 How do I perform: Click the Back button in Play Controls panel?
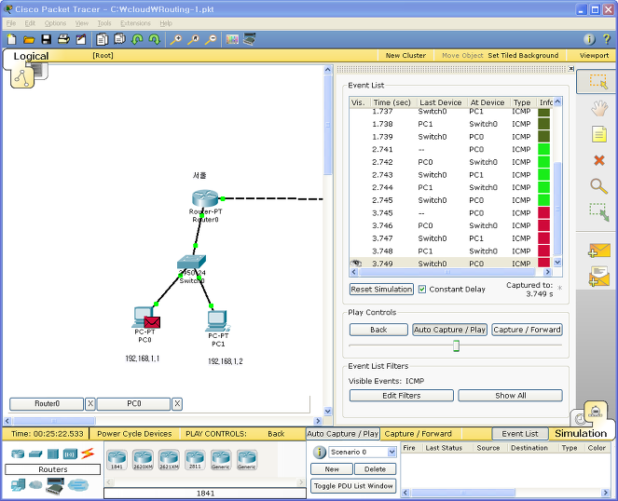378,330
